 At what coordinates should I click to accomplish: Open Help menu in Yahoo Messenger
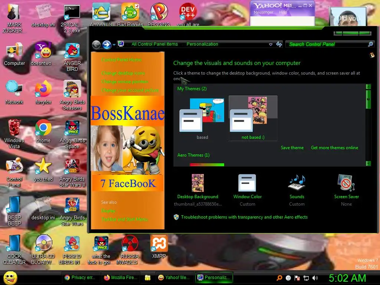tap(283, 12)
